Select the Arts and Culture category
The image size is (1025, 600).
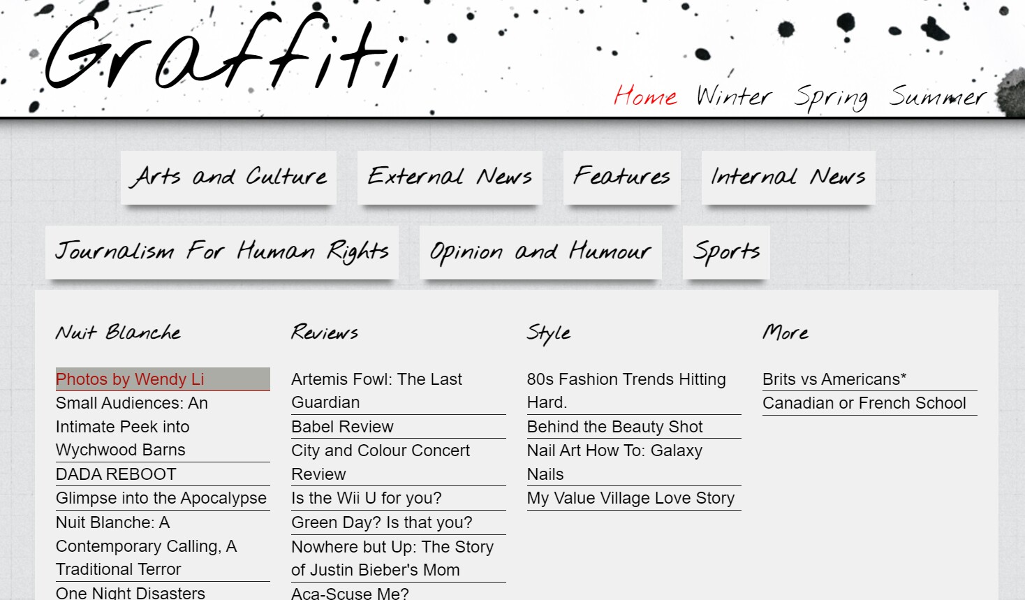[228, 177]
